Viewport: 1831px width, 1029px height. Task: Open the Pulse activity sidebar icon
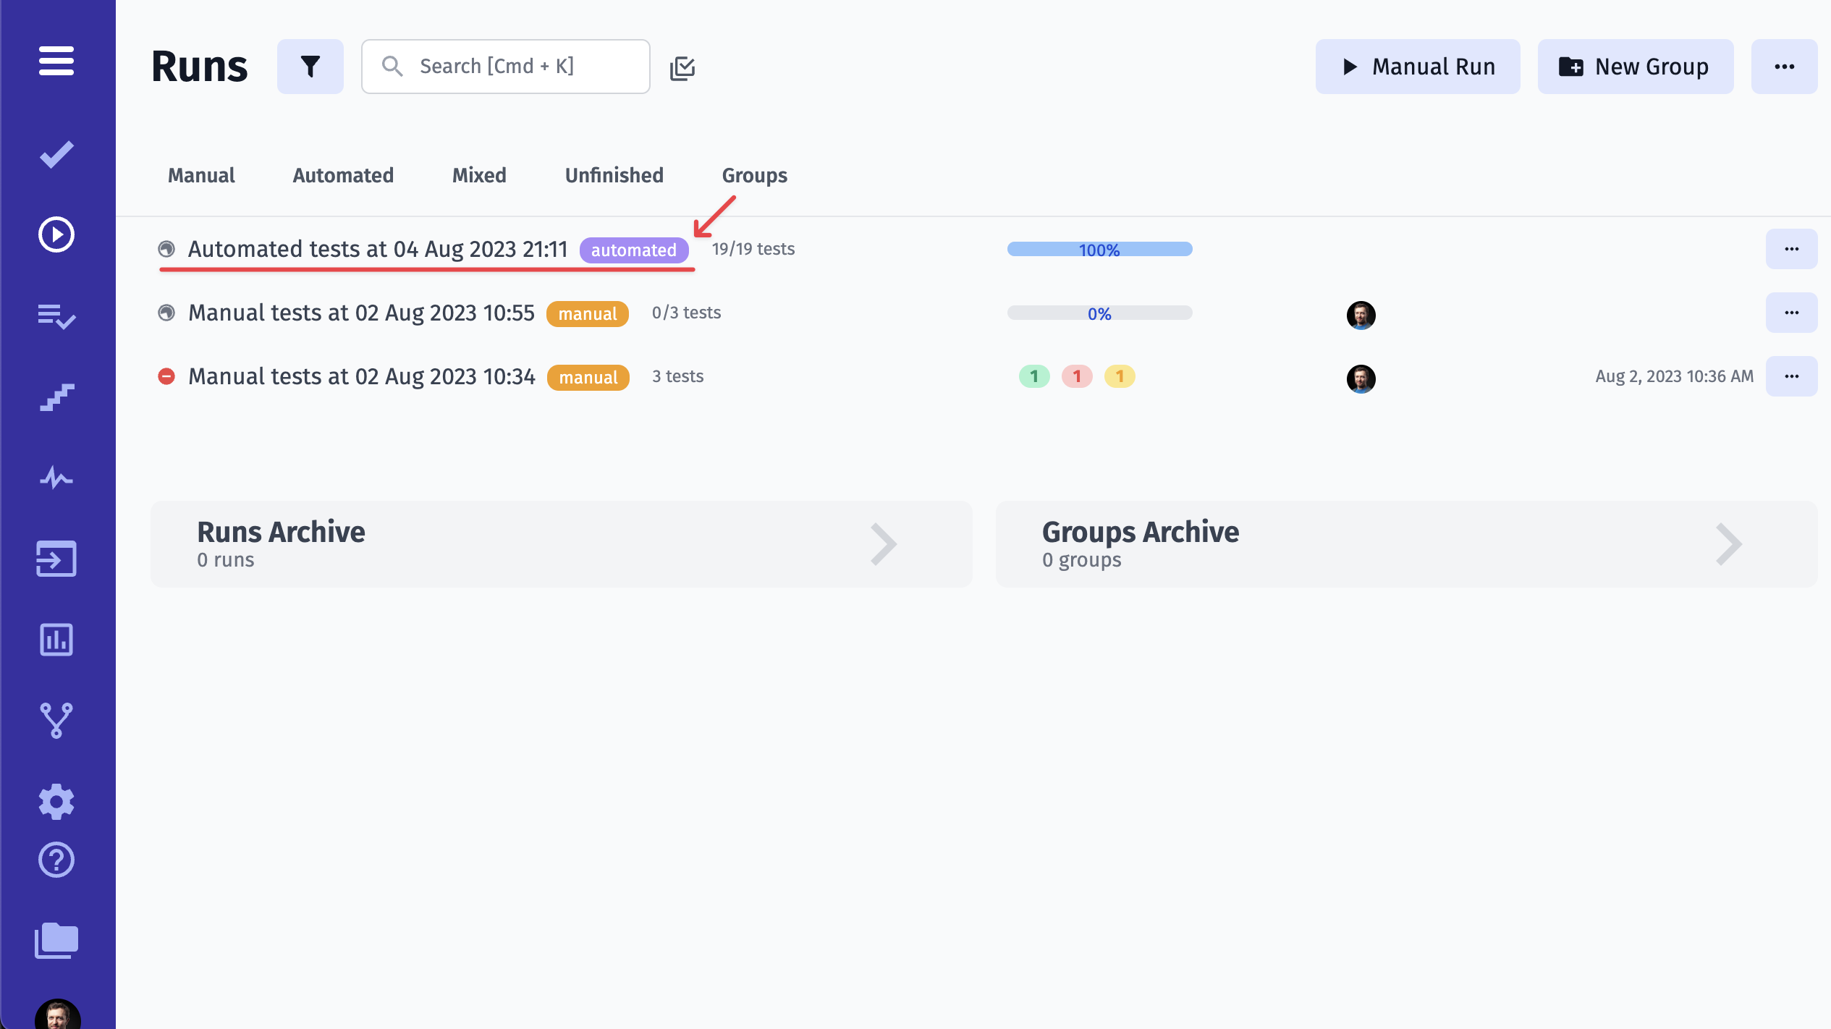tap(56, 478)
